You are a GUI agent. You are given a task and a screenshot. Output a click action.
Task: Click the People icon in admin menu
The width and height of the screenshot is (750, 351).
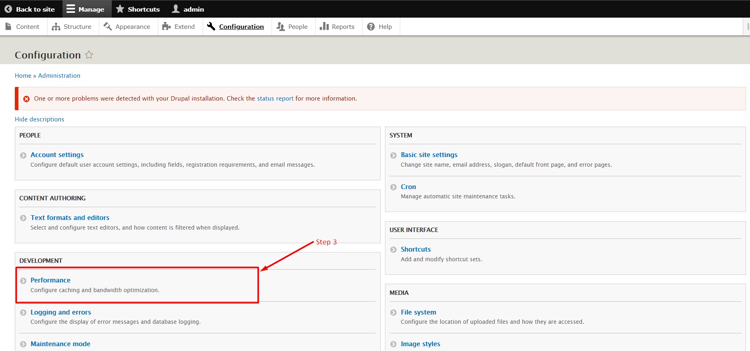coord(280,26)
